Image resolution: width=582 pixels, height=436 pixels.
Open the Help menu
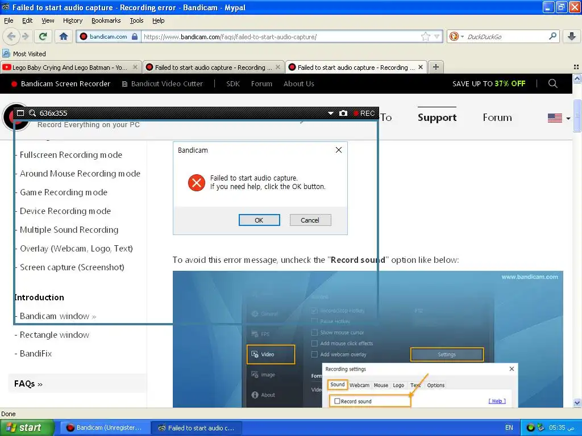[x=158, y=20]
